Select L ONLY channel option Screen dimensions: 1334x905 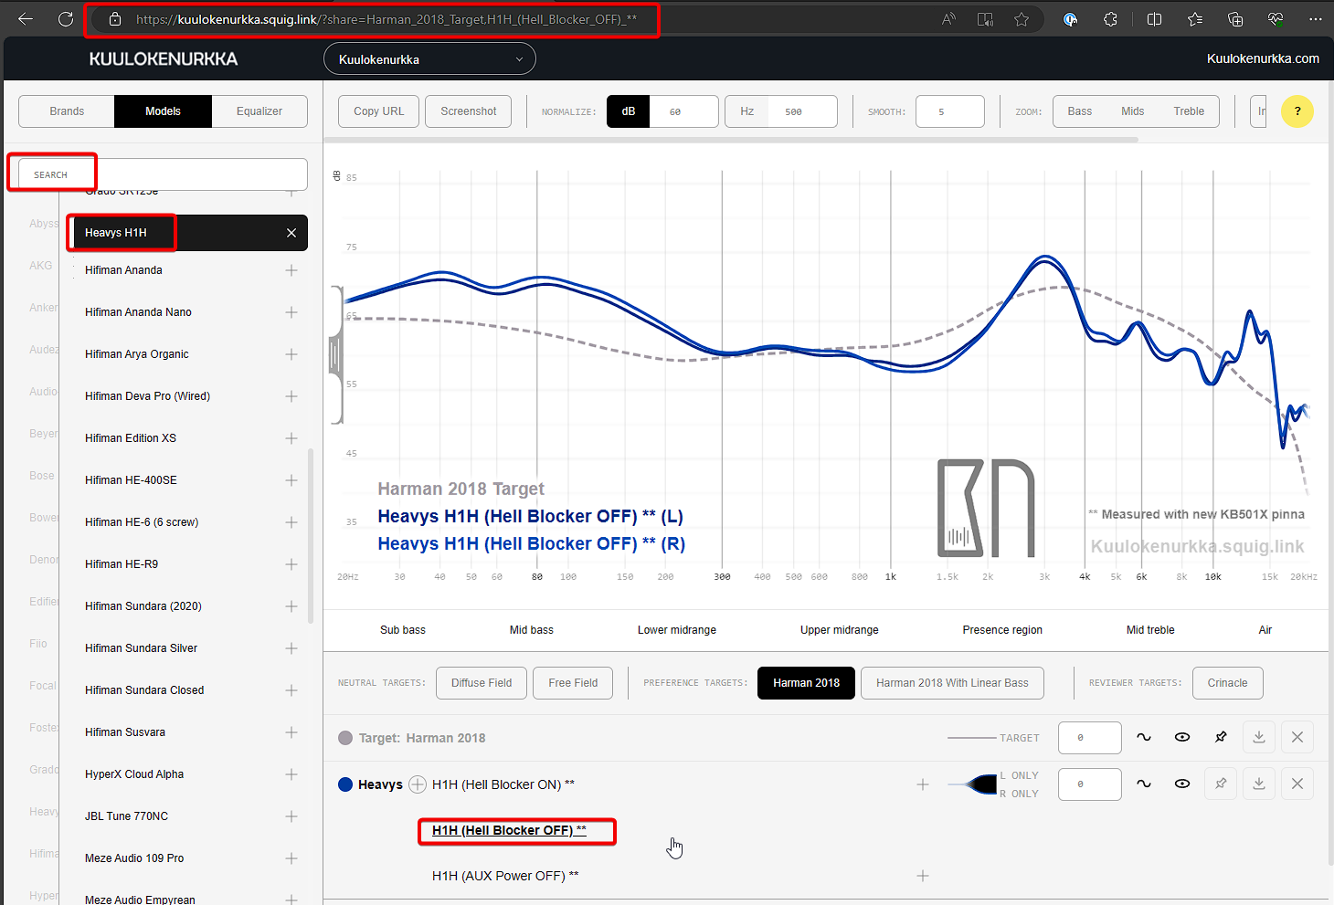click(1019, 775)
